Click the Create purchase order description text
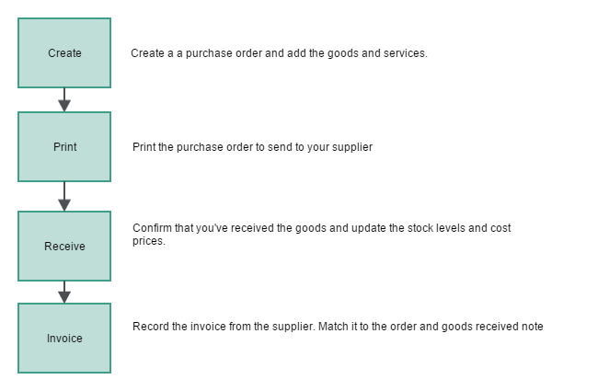The image size is (609, 391). (279, 53)
